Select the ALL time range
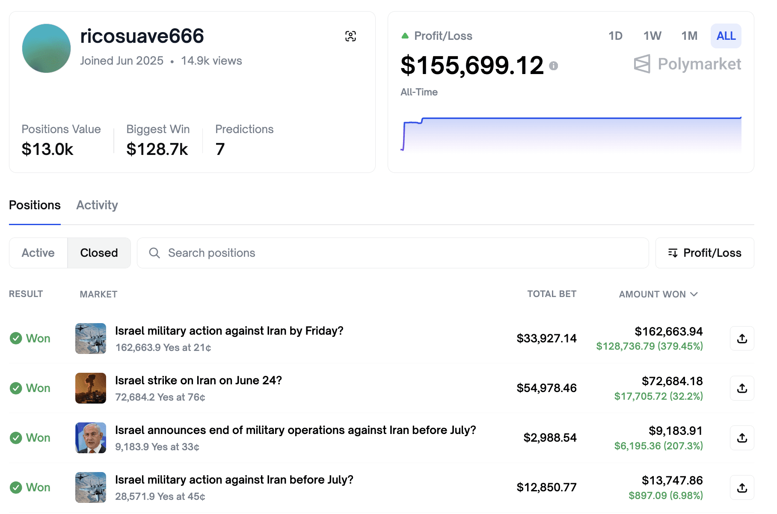 click(x=726, y=36)
